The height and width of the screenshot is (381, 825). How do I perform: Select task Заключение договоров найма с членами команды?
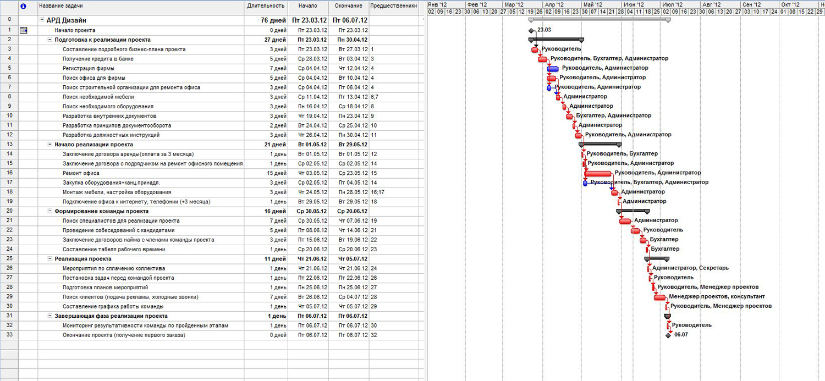pos(137,240)
